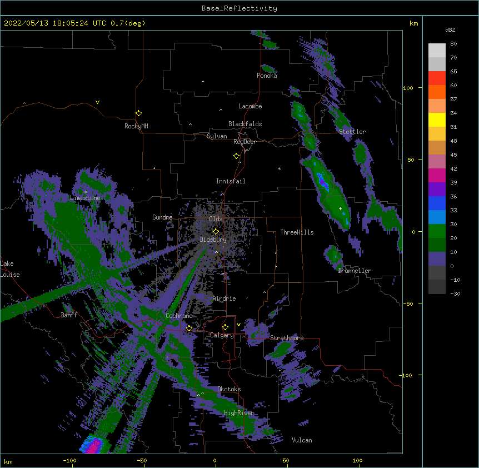Click the yellow diamond marker at Olds-Didsbury radar site
Viewport: 479px width, 468px height.
(x=216, y=231)
